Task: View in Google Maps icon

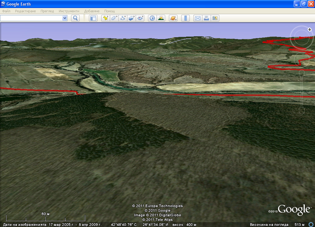Action: [x=215, y=18]
